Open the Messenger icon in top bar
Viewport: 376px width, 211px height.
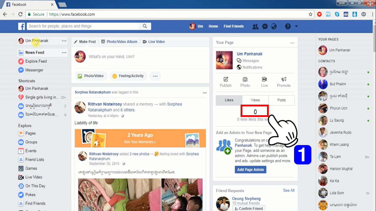coord(265,26)
